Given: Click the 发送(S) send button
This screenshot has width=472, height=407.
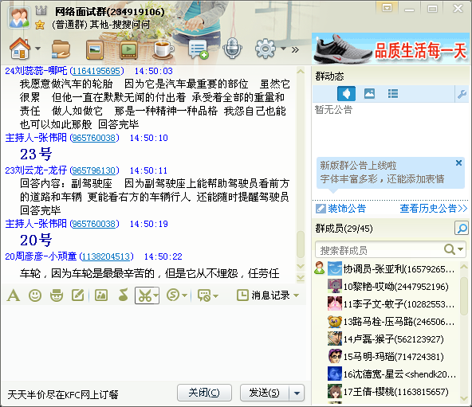Looking at the screenshot, I should (x=264, y=393).
